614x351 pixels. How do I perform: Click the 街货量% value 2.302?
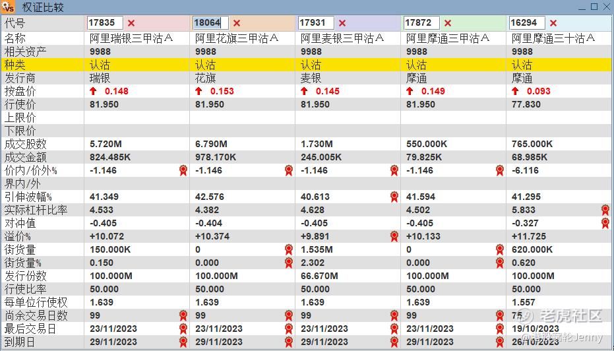[313, 263]
